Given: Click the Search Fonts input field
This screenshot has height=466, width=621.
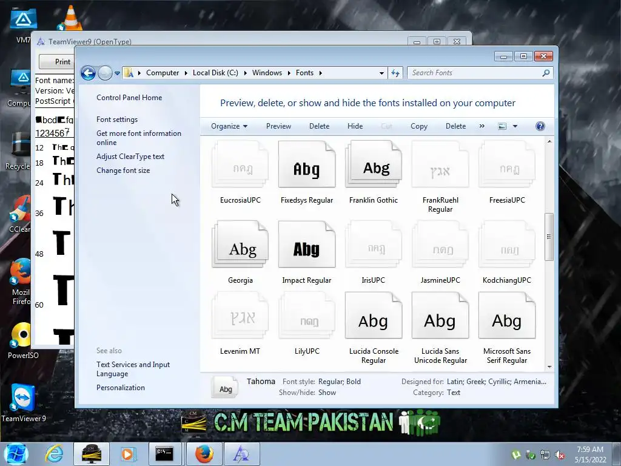Looking at the screenshot, I should 474,73.
